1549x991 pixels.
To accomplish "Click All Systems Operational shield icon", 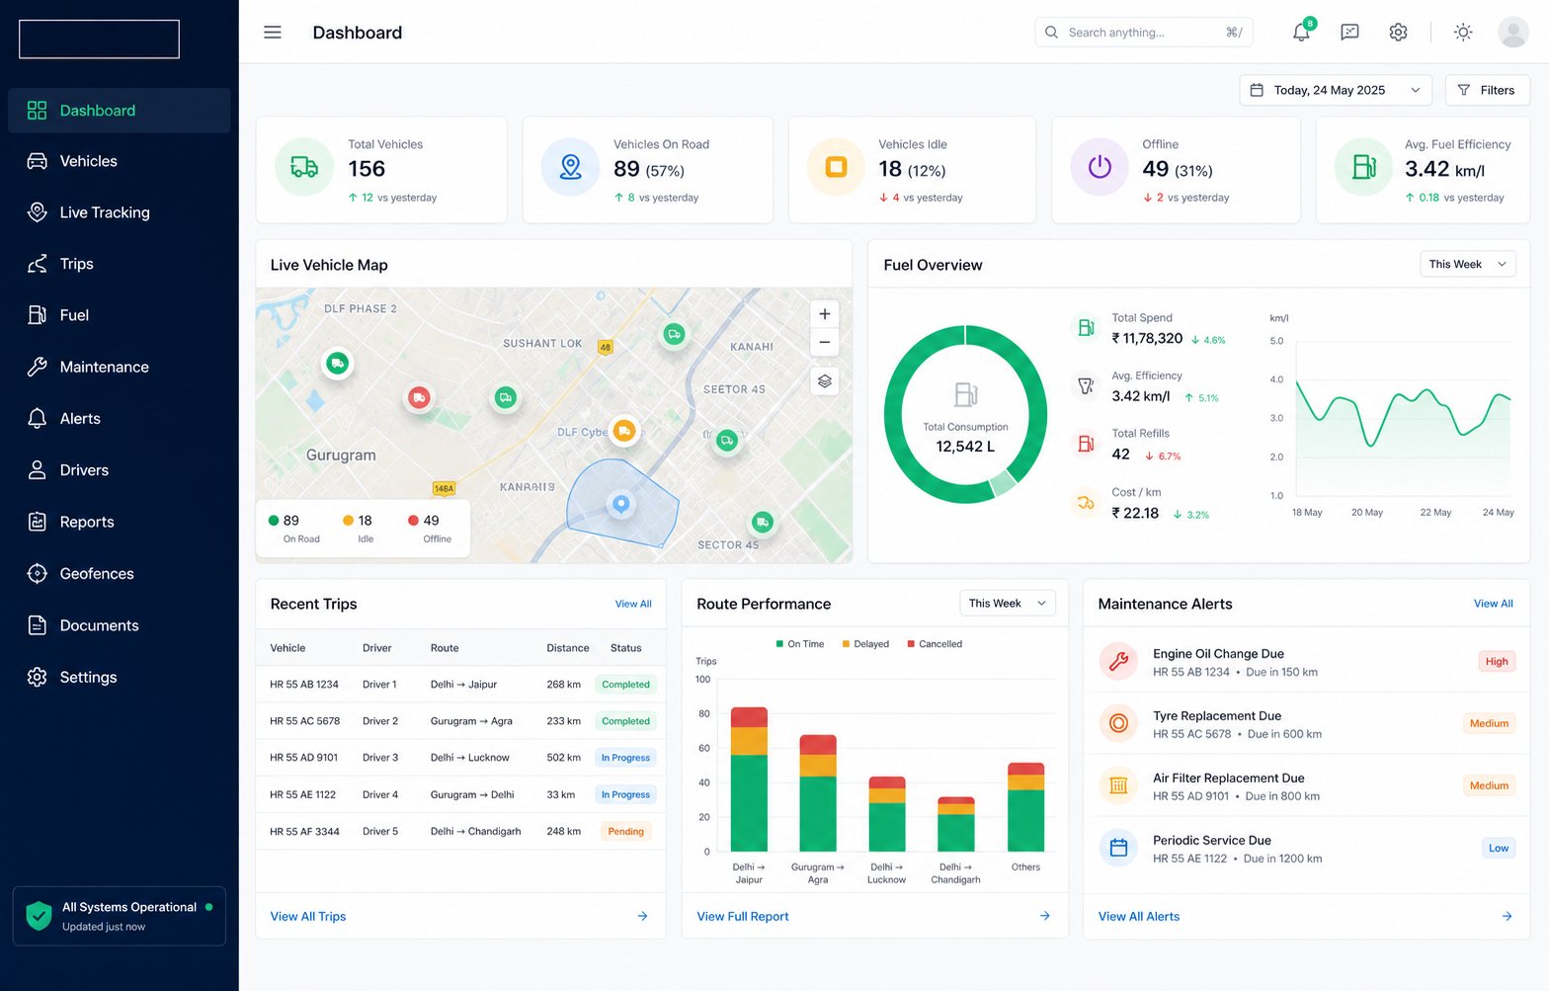I will point(39,916).
